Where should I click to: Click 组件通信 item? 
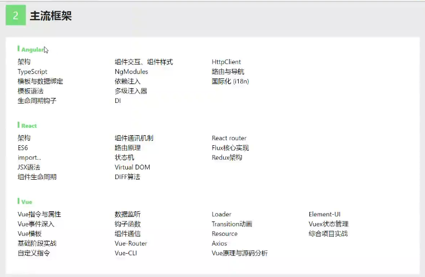click(127, 234)
